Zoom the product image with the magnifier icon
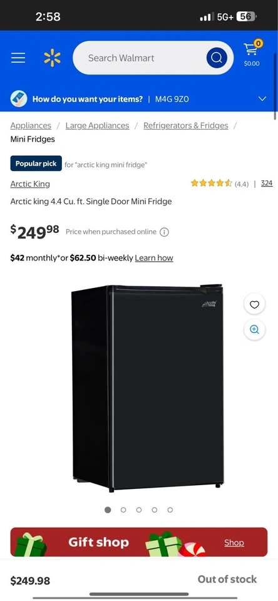Screen dimensions: 278x601 point(254,330)
